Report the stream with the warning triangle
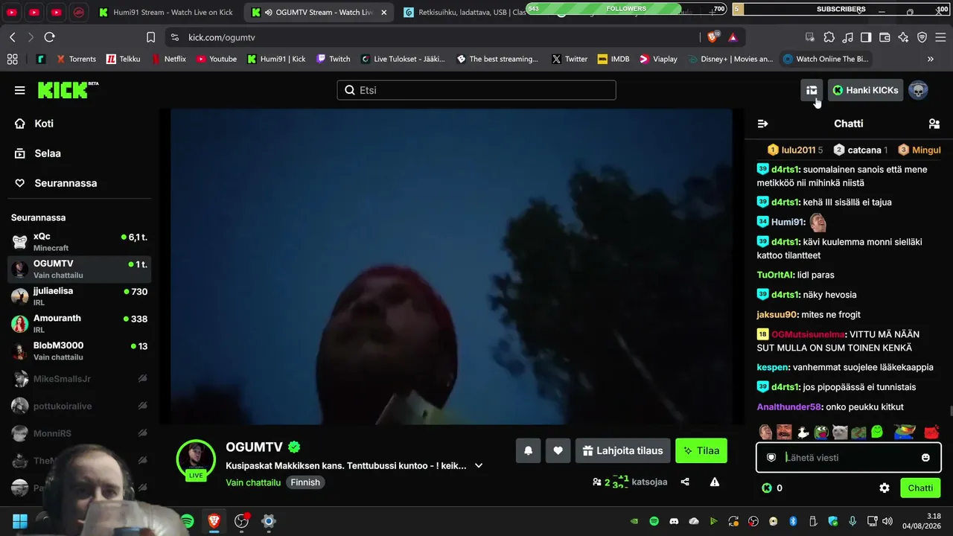This screenshot has width=953, height=536. (715, 482)
